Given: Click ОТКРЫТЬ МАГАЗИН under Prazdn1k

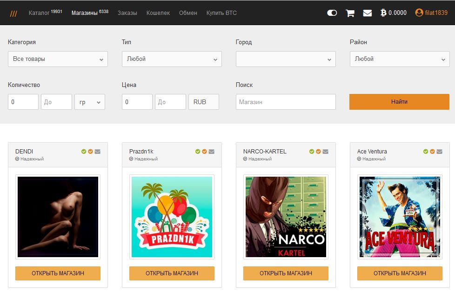Looking at the screenshot, I should (x=172, y=273).
